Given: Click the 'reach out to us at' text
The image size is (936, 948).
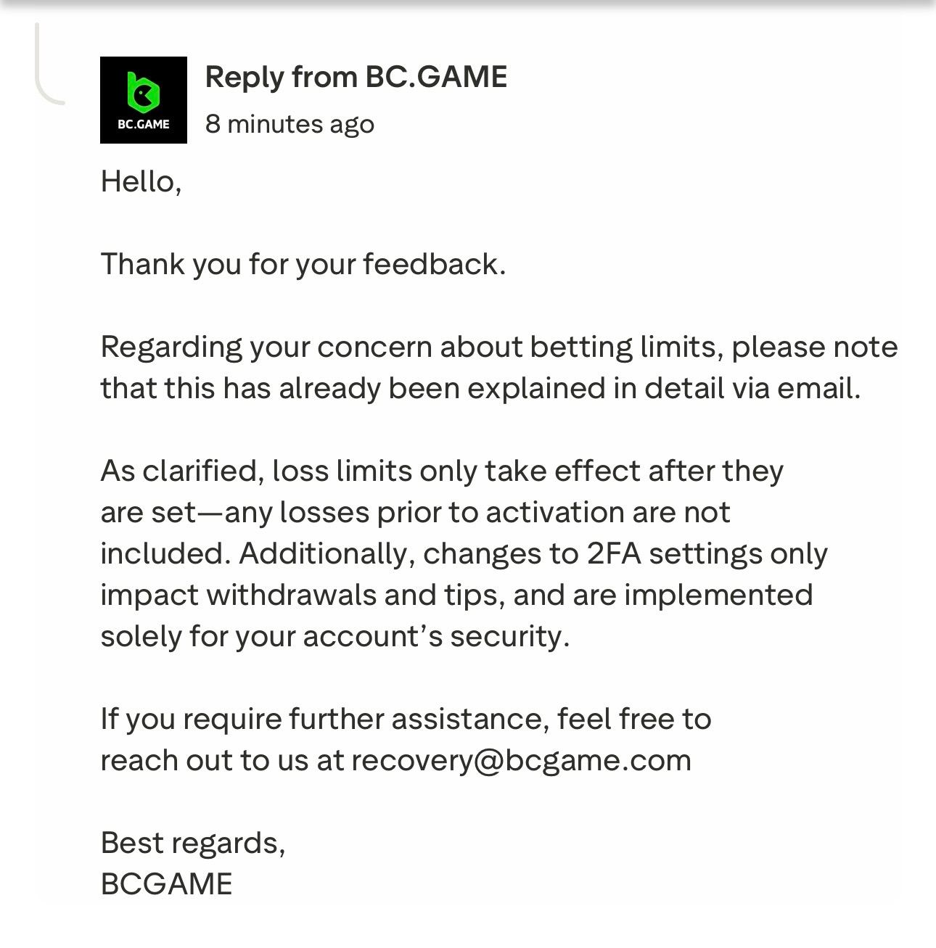Looking at the screenshot, I should coord(221,760).
